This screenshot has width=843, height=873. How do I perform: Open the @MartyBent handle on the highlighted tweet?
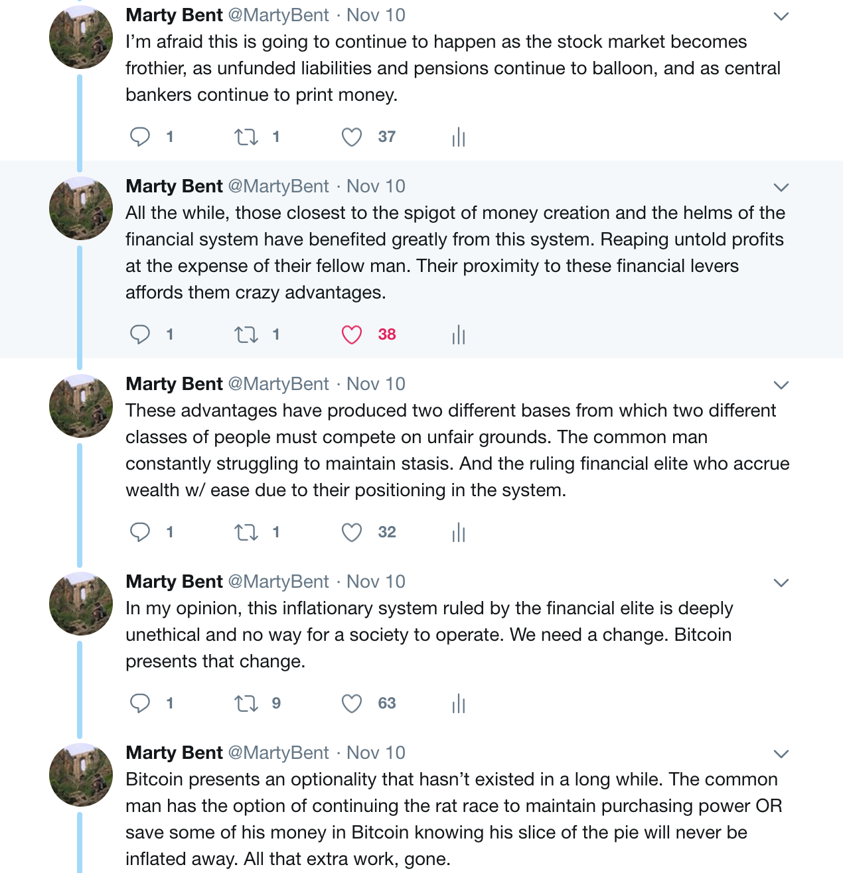click(x=279, y=186)
